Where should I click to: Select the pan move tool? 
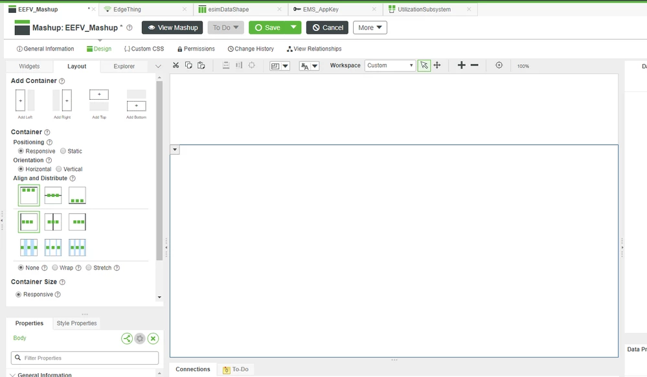pos(437,65)
